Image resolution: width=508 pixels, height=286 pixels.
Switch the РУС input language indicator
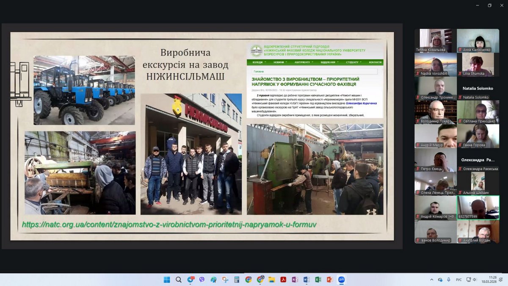point(458,280)
